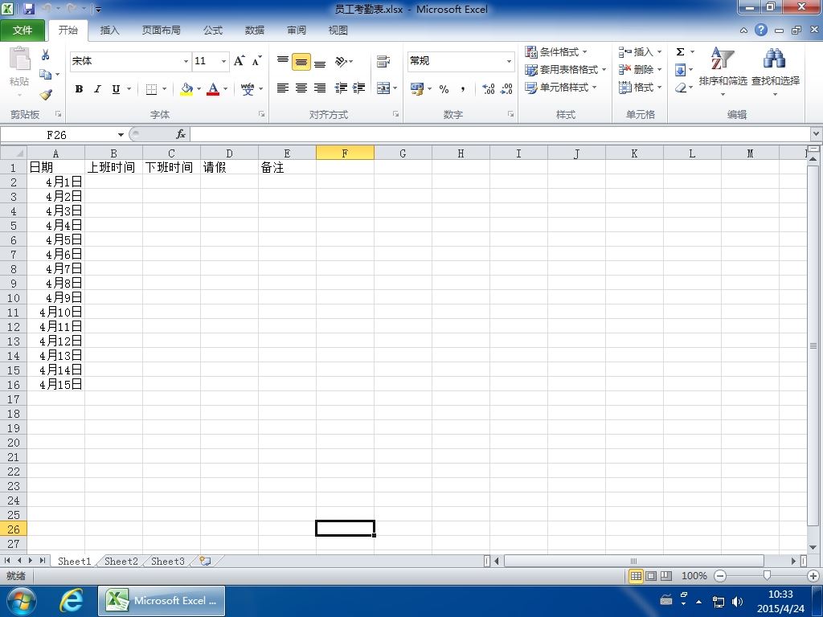823x617 pixels.
Task: Align text right
Action: (x=320, y=88)
